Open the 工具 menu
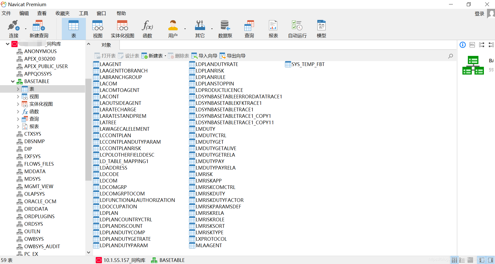The width and height of the screenshot is (495, 264). [x=83, y=13]
